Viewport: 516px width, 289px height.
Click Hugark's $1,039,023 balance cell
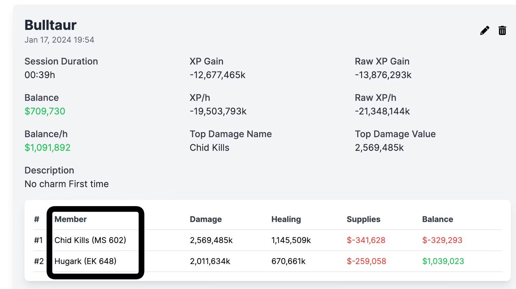pos(443,261)
